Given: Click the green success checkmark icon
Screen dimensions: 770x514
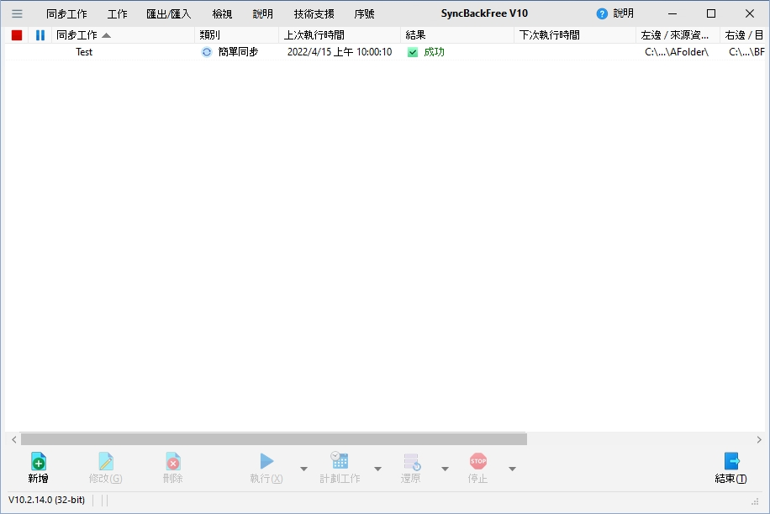Looking at the screenshot, I should pos(413,52).
